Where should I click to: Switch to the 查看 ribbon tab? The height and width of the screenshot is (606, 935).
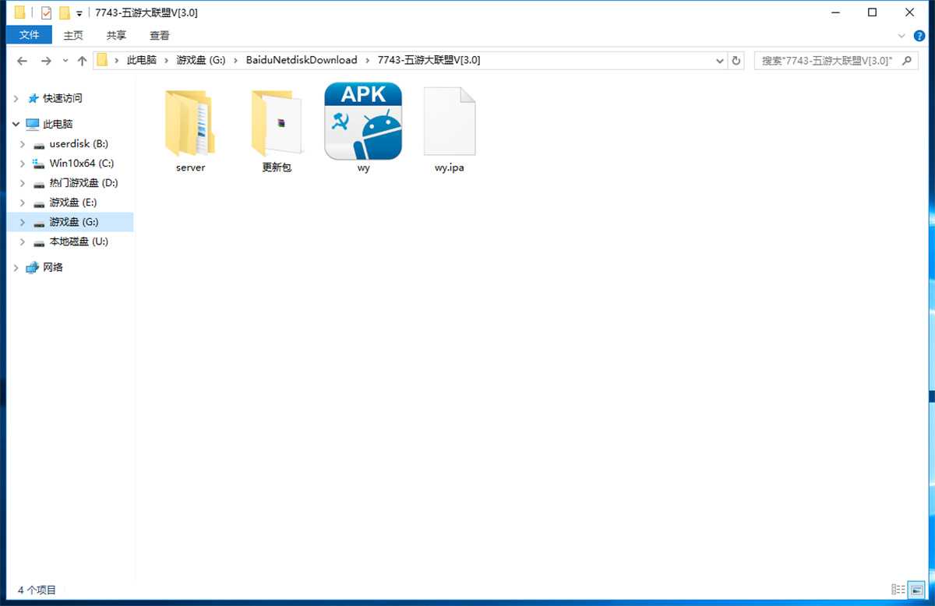click(x=160, y=35)
